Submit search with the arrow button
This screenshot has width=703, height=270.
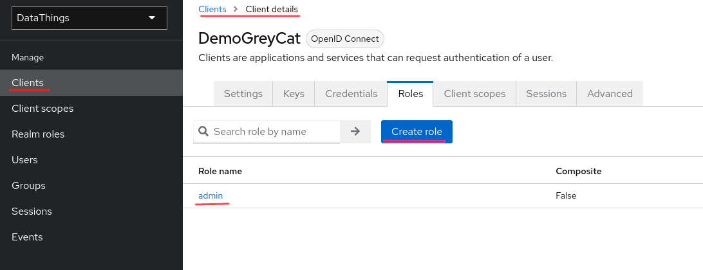(355, 132)
